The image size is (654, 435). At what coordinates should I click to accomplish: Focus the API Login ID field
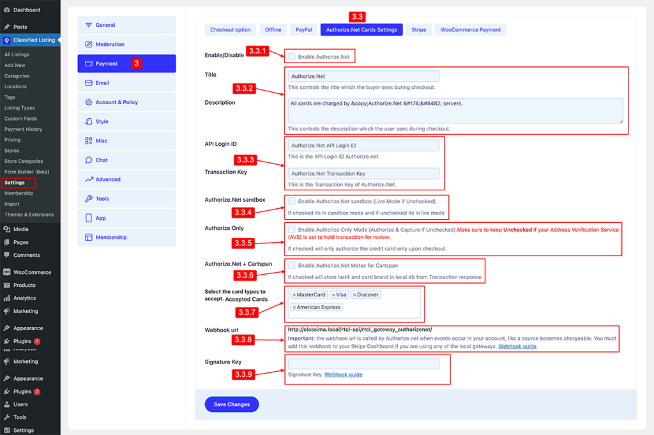click(363, 146)
